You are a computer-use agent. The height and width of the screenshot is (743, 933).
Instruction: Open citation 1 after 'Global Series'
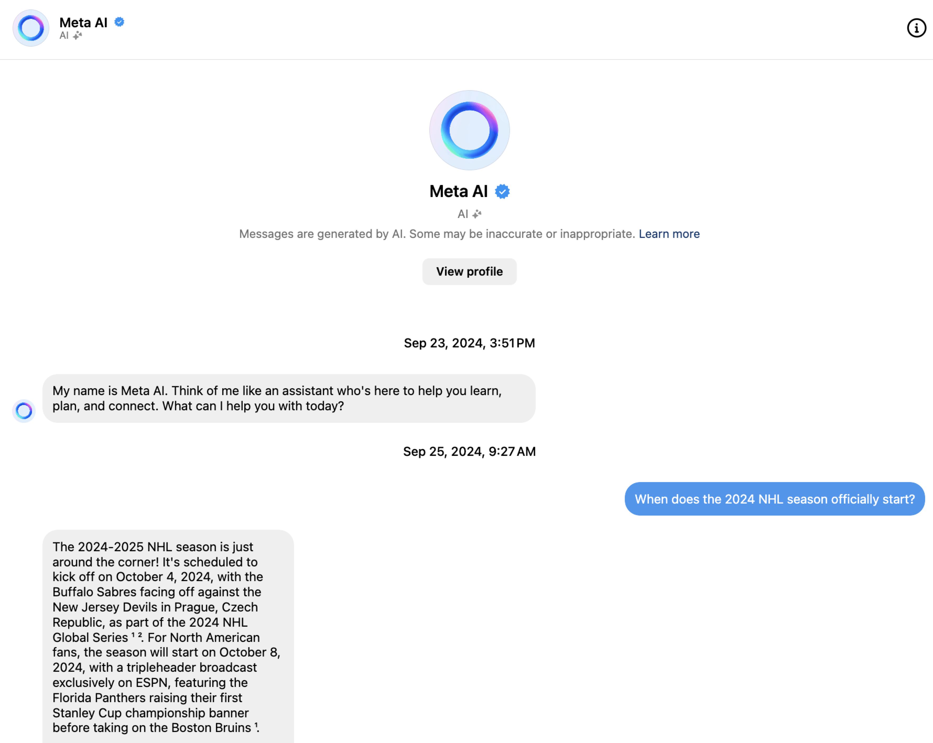click(133, 635)
